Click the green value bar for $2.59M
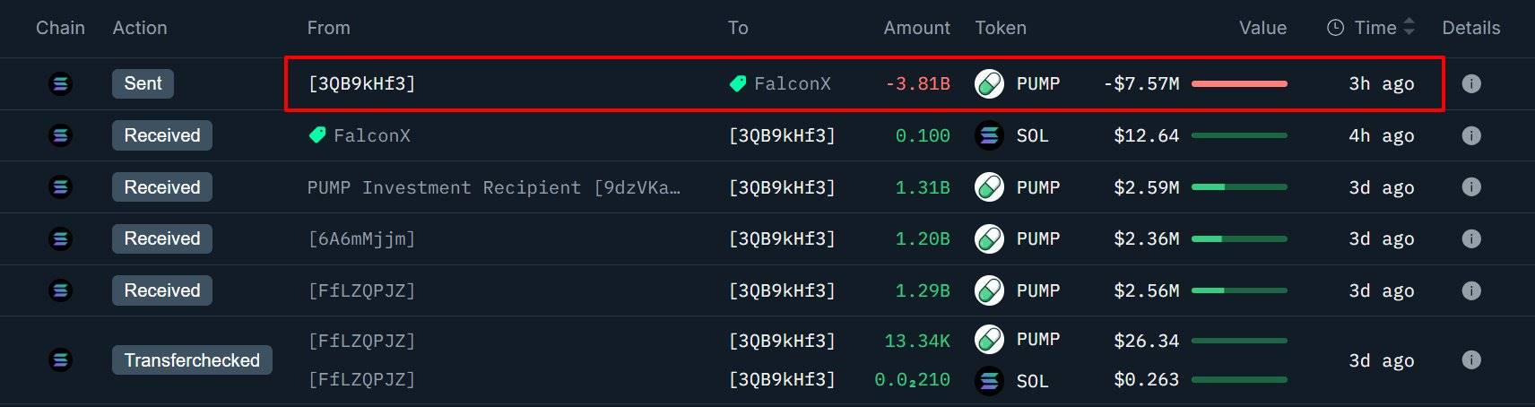 (x=1239, y=187)
